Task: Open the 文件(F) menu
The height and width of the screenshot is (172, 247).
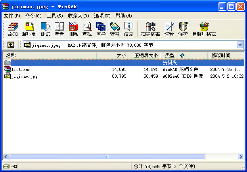Action: (11, 16)
